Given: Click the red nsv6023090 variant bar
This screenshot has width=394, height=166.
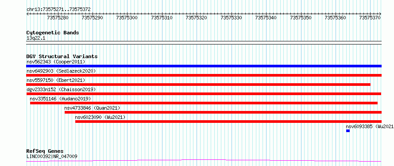Looking at the screenshot, I should click(228, 122).
